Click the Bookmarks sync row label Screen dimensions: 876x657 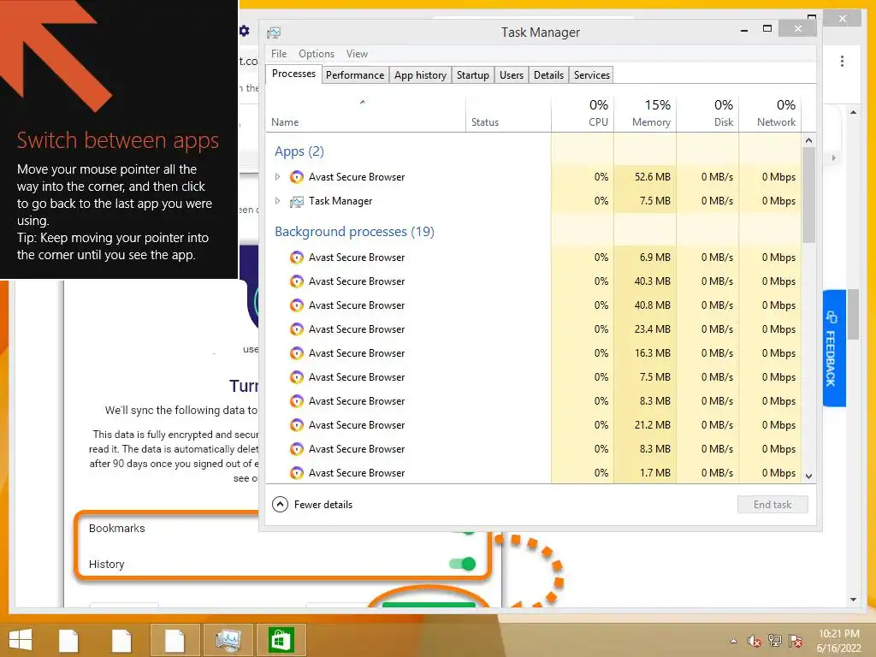click(x=116, y=528)
